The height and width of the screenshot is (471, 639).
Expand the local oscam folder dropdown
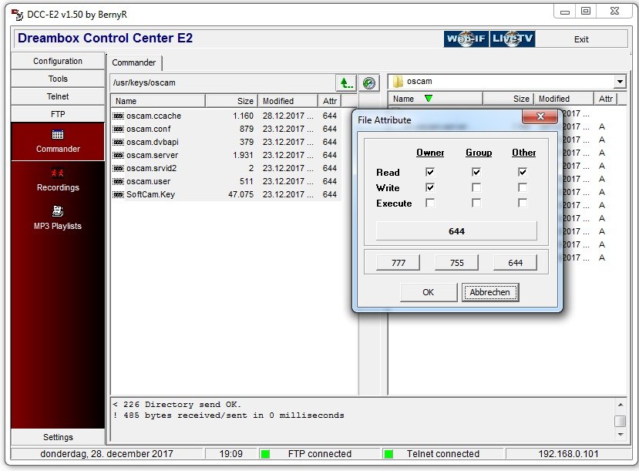(620, 82)
